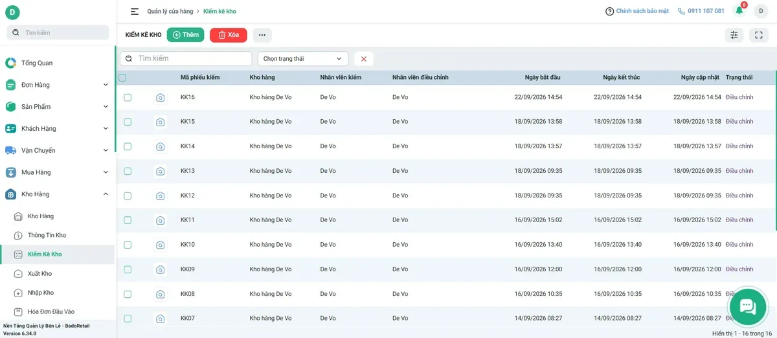Viewport: 777px width, 338px height.
Task: Open table column settings icon
Action: [x=734, y=35]
